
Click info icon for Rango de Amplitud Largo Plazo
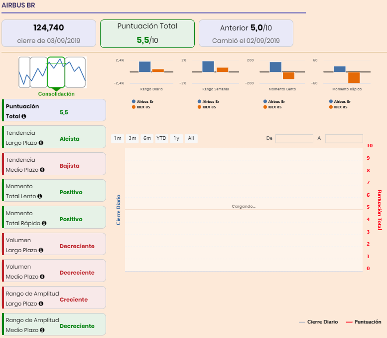point(41,304)
